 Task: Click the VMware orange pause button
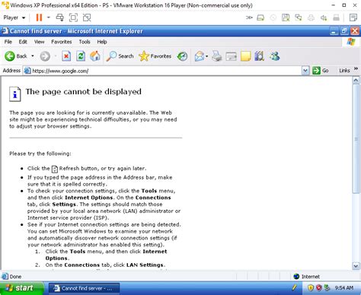pos(39,17)
